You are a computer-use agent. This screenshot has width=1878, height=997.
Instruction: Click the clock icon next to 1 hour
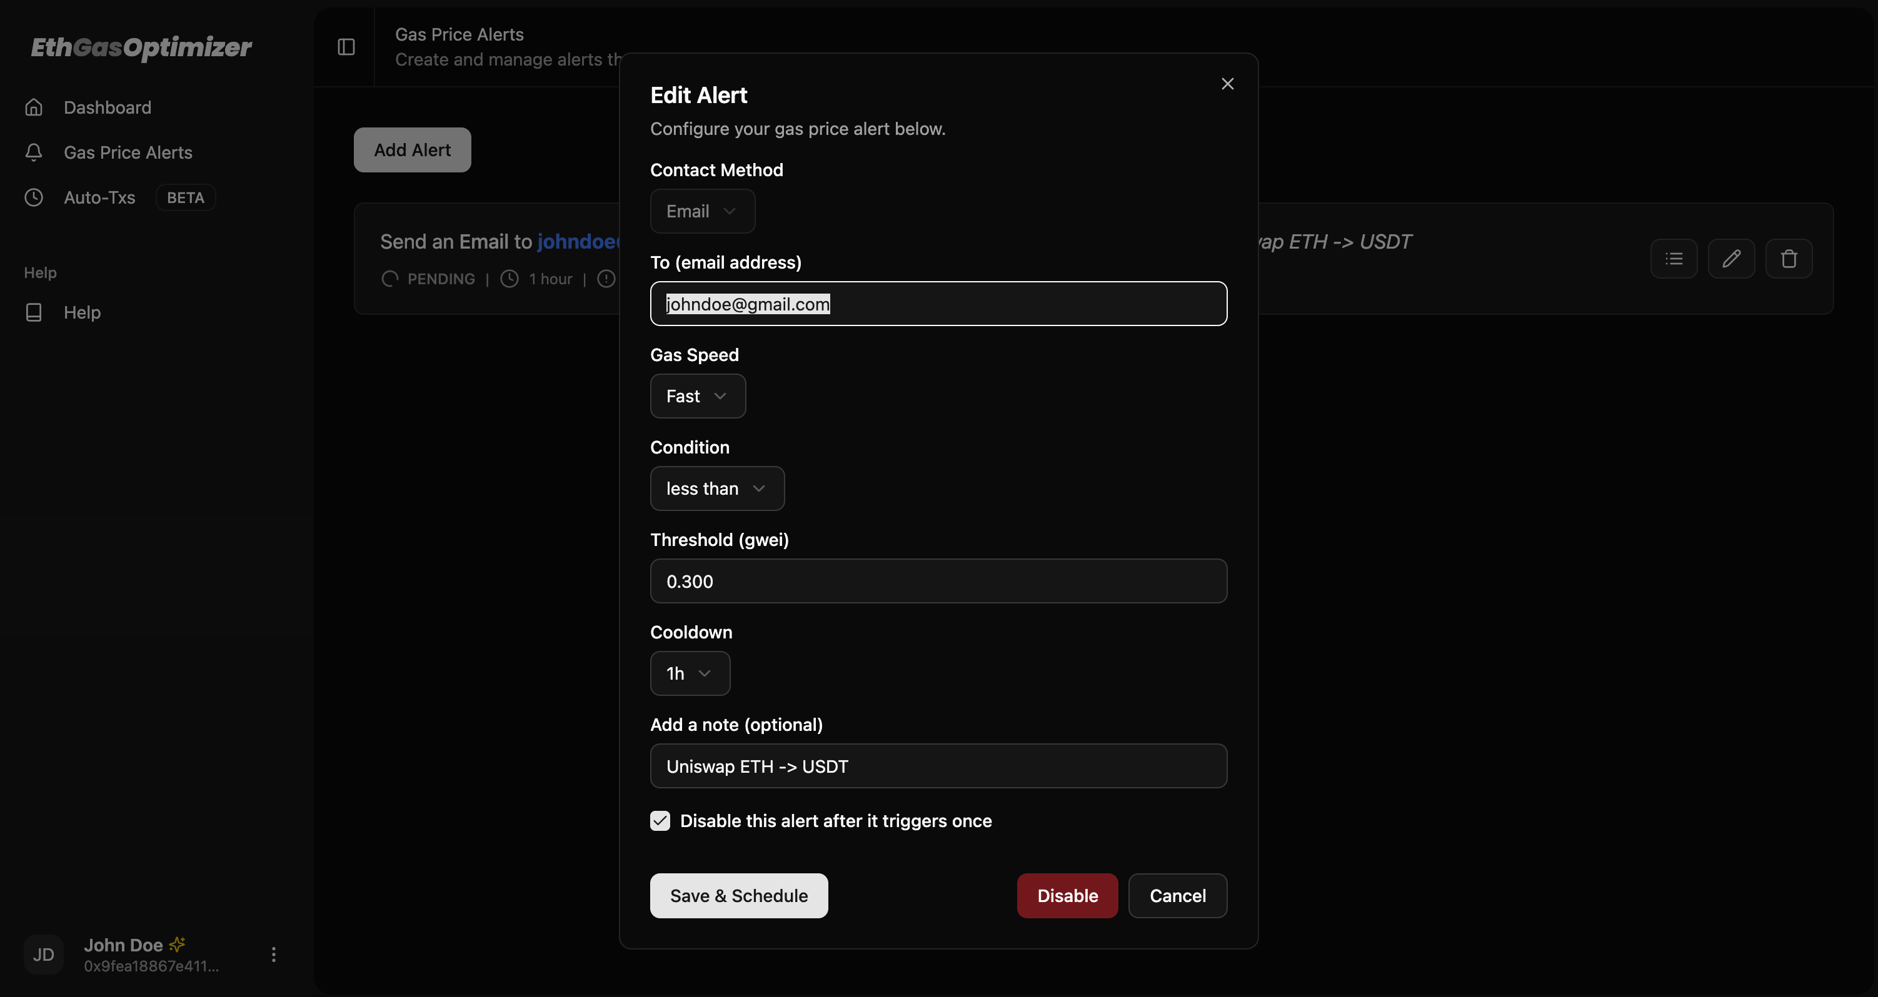click(x=508, y=278)
